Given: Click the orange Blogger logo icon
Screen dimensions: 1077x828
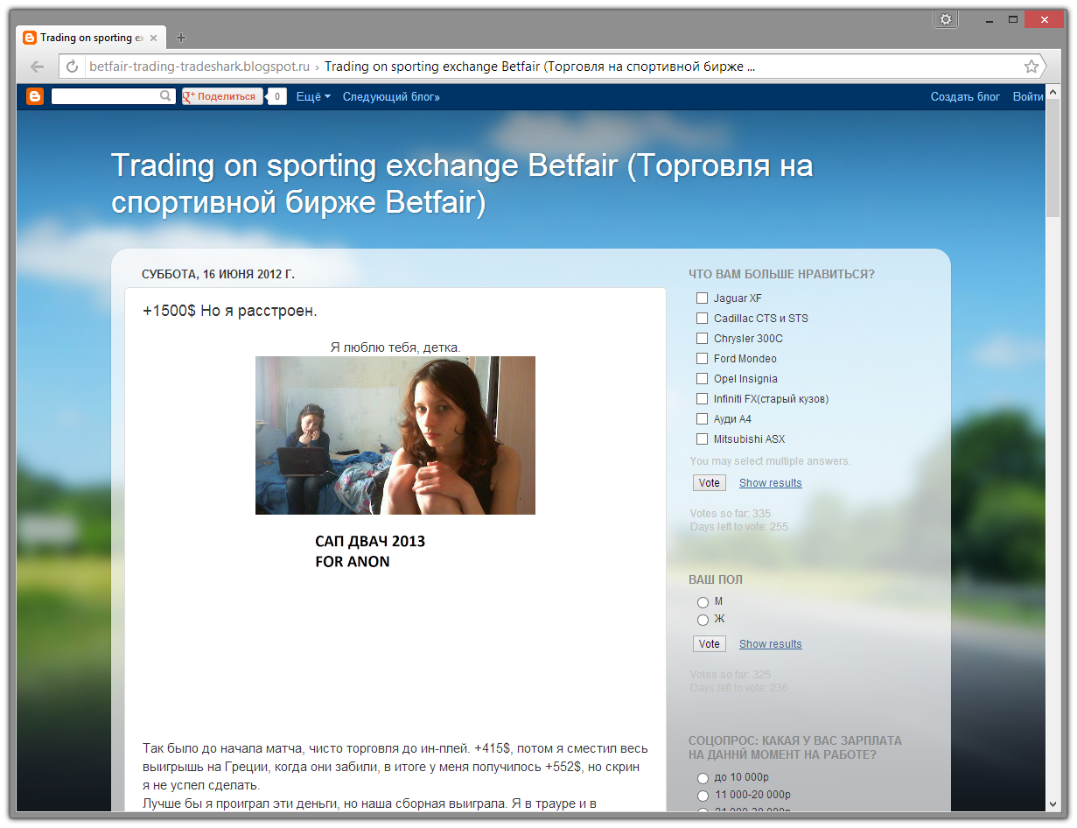Looking at the screenshot, I should click(x=35, y=96).
